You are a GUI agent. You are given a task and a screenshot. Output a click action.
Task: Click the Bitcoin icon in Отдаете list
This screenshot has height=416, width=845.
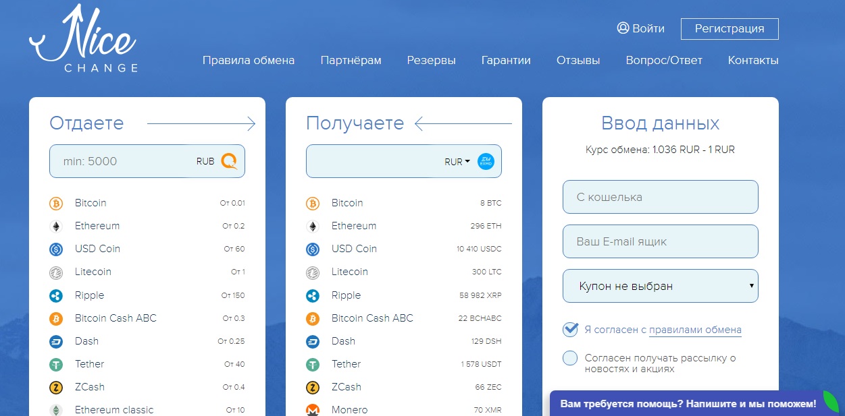pos(55,203)
